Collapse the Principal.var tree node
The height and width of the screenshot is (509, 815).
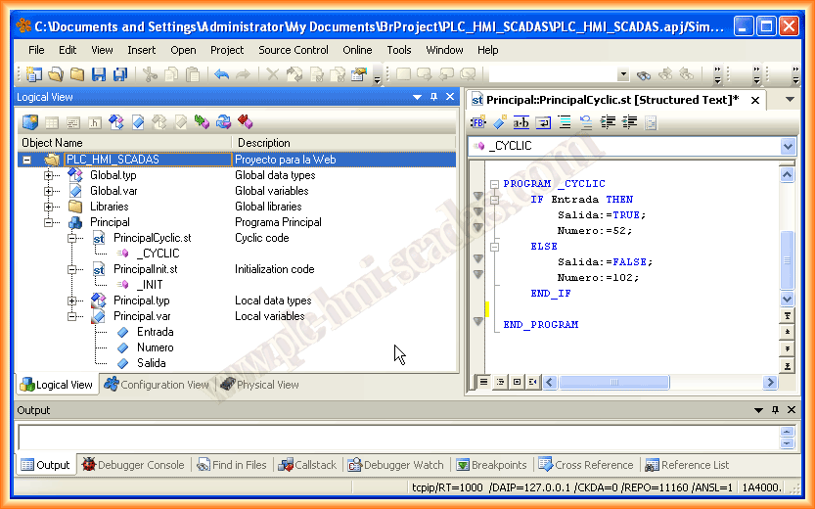[x=72, y=316]
